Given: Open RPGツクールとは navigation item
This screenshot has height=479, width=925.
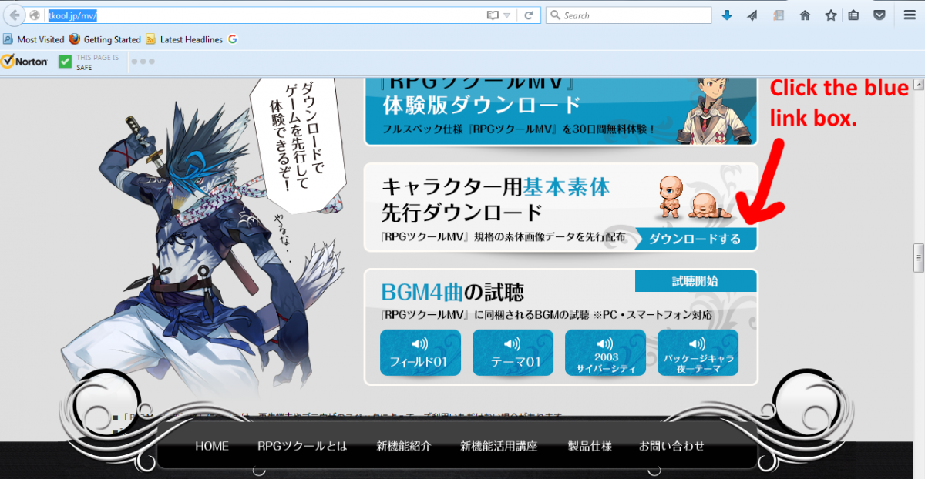Looking at the screenshot, I should 302,446.
